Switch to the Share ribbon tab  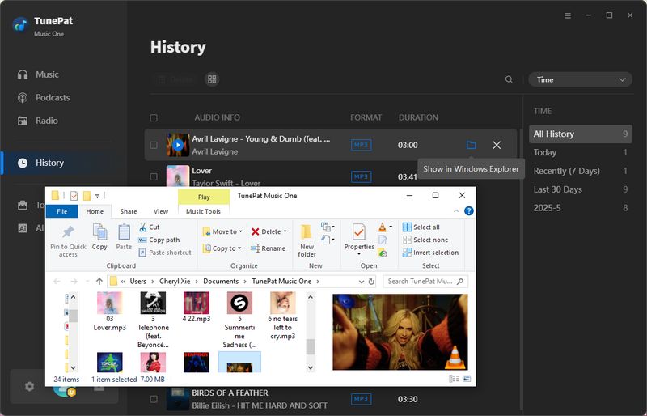pos(129,211)
